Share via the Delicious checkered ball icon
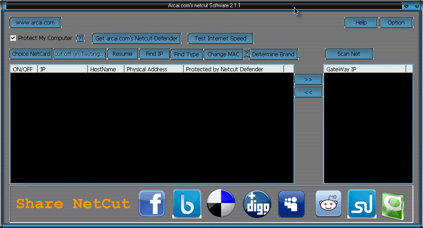Screen dimensions: 423x228 [x=221, y=203]
